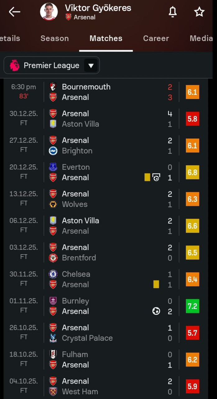Click the Premier League logo icon
The image size is (217, 399).
14,65
